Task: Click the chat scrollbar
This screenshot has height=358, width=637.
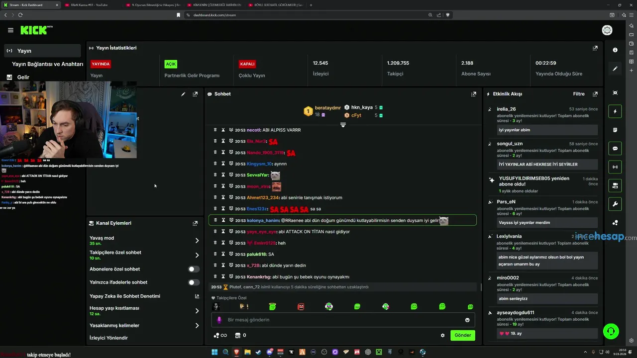Action: coord(480,287)
